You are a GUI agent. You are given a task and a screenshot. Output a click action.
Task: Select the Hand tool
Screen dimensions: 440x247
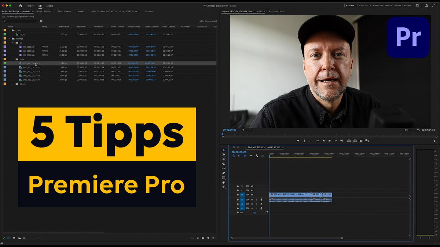(224, 182)
